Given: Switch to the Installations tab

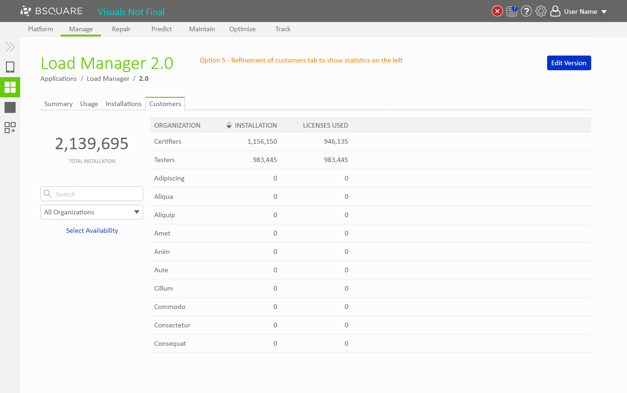Looking at the screenshot, I should [123, 104].
